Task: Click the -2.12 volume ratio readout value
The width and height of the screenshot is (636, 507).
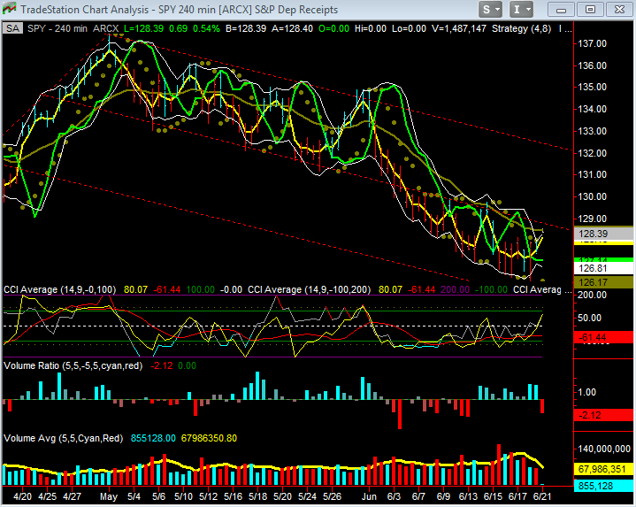Action: tap(162, 365)
